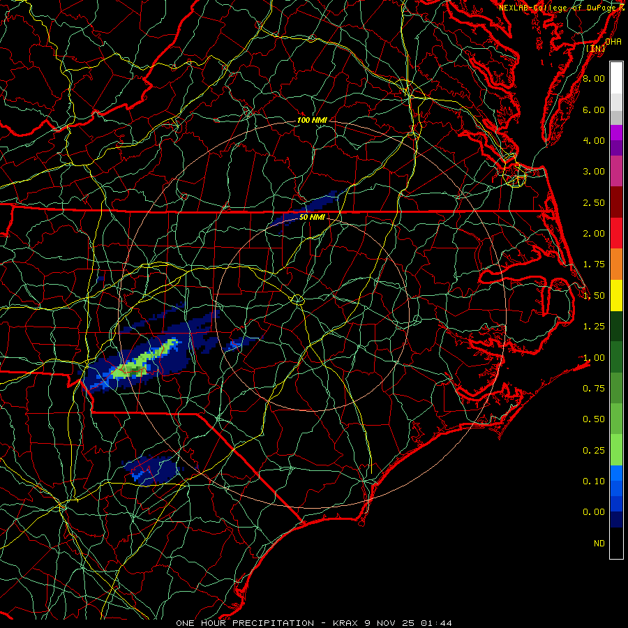Click the 0.50 legend value

tap(594, 419)
